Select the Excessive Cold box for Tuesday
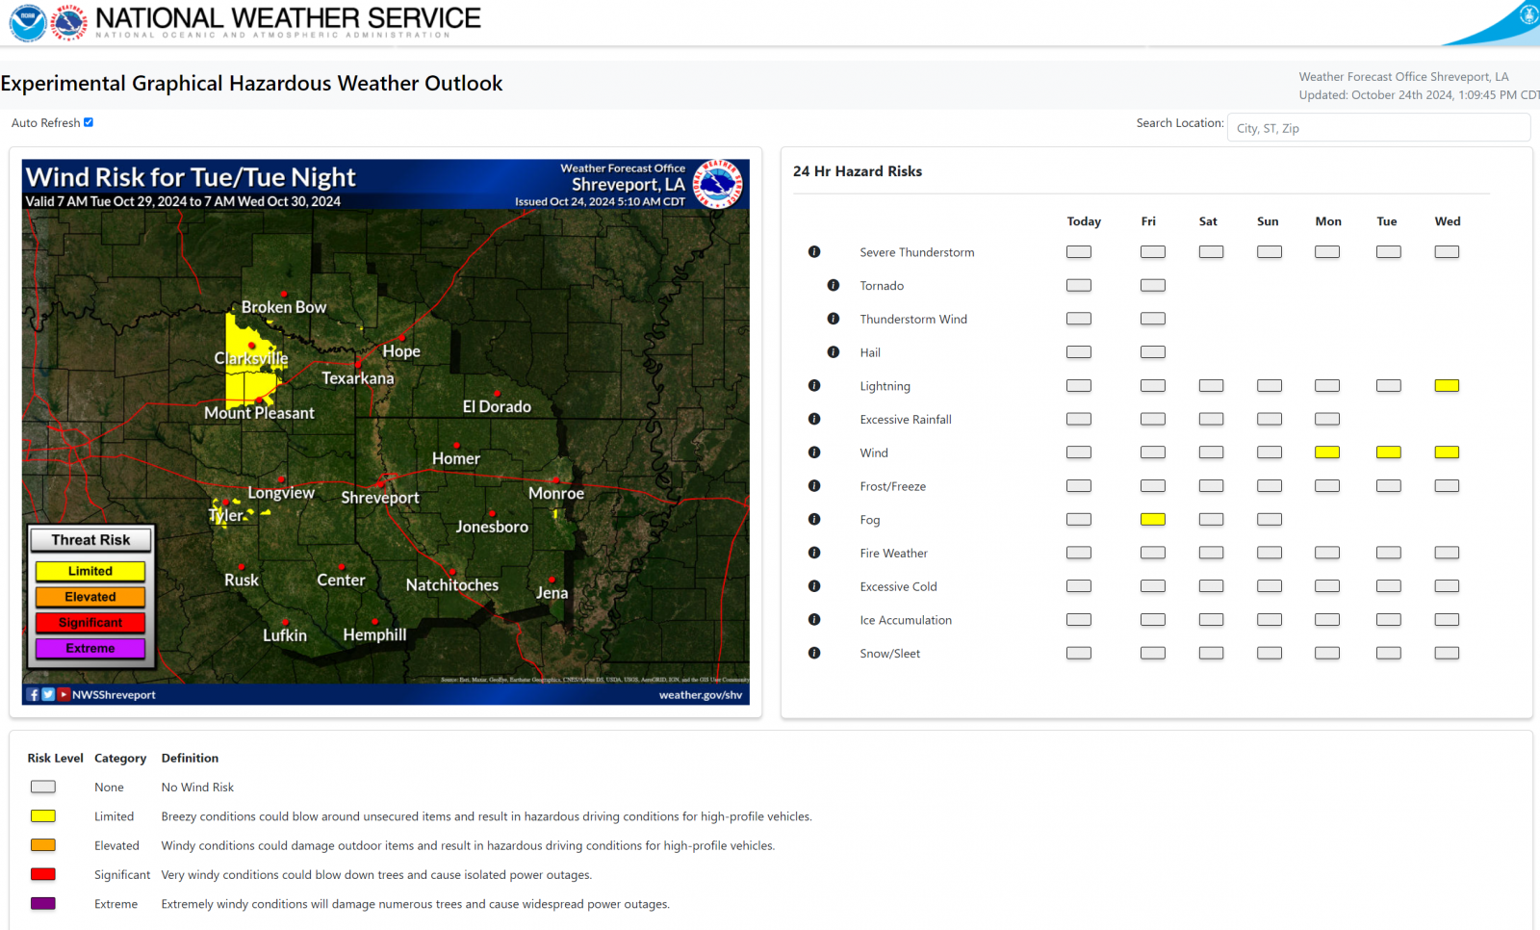The width and height of the screenshot is (1540, 930). click(x=1388, y=585)
